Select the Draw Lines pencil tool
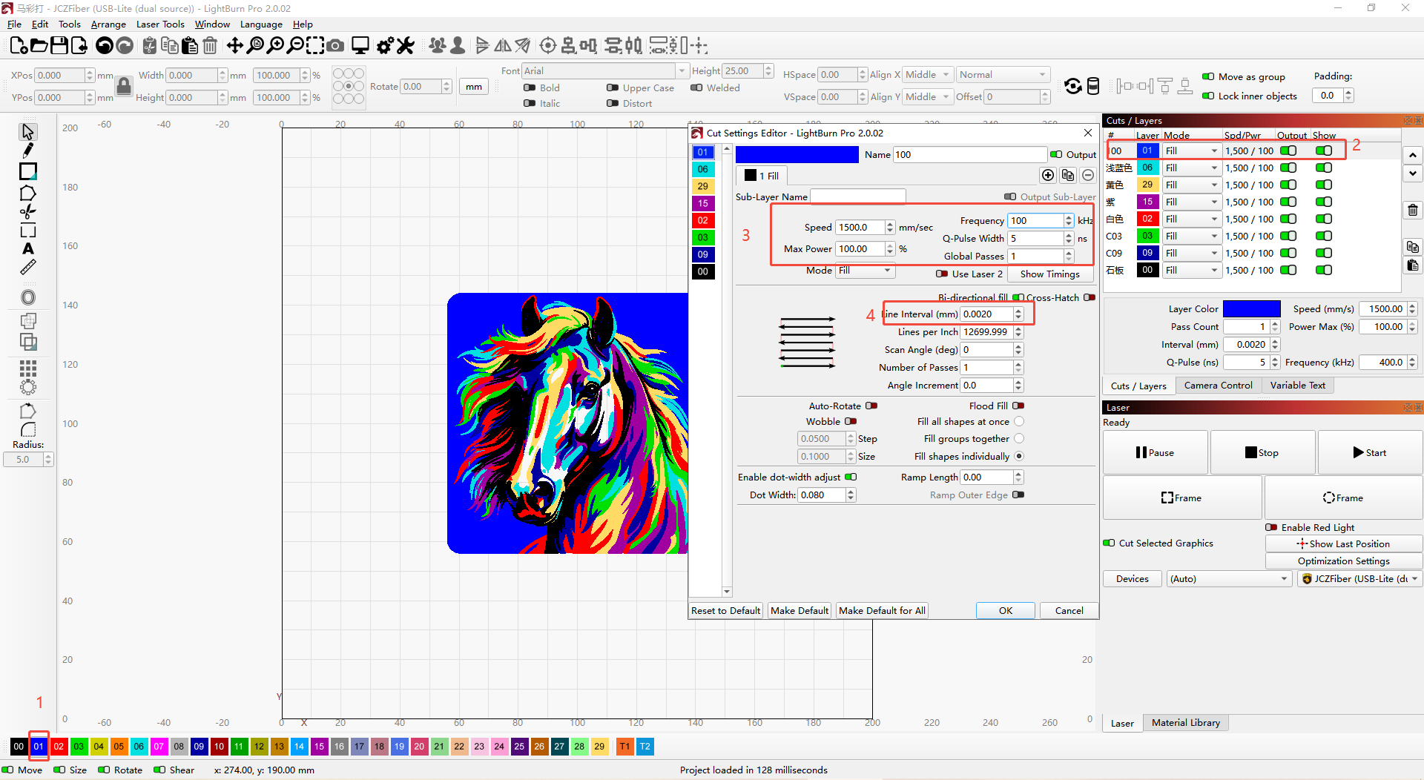Screen dimensions: 1424x780 tap(27, 151)
